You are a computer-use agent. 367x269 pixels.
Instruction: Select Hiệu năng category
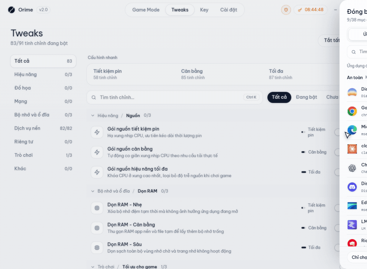coord(43,75)
